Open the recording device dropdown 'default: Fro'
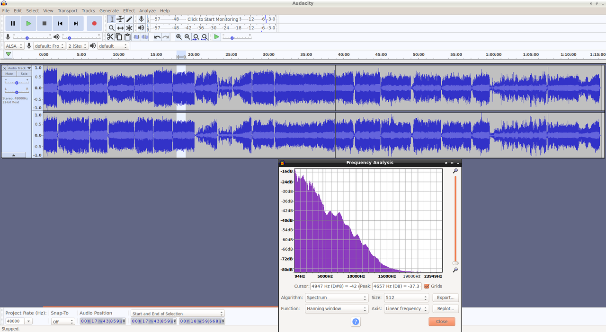 [x=49, y=46]
